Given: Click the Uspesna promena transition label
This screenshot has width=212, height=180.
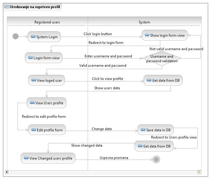Looking at the screenshot, I should 114,158.
